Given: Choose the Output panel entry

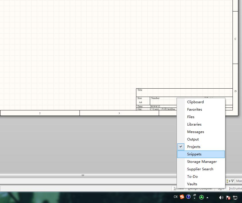Looking at the screenshot, I should pyautogui.click(x=201, y=139).
